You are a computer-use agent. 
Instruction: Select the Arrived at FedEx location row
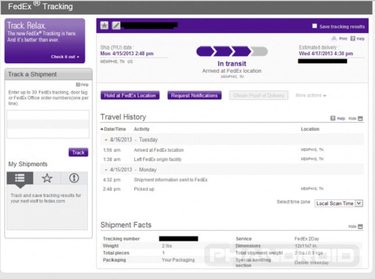(232, 150)
